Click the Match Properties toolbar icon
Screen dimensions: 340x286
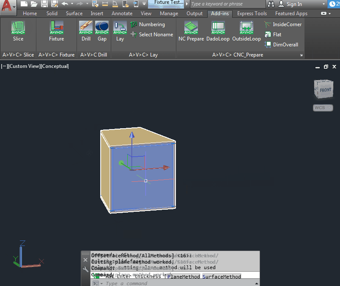[x=95, y=4]
